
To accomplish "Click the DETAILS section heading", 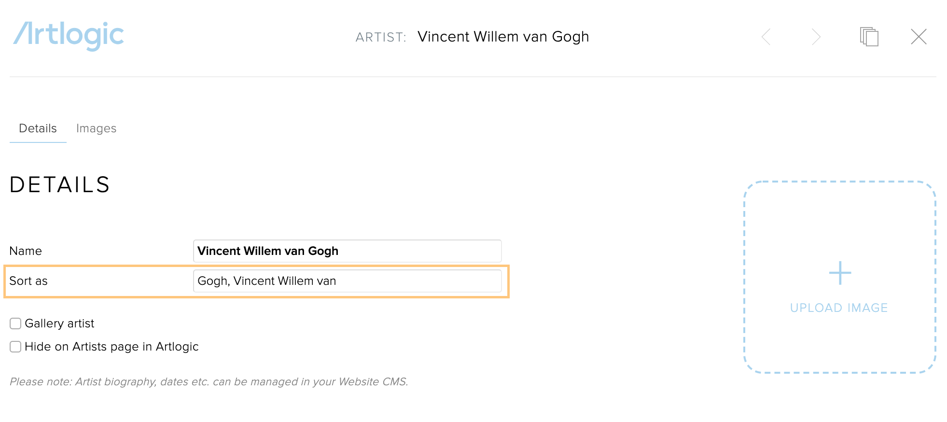I will 60,185.
